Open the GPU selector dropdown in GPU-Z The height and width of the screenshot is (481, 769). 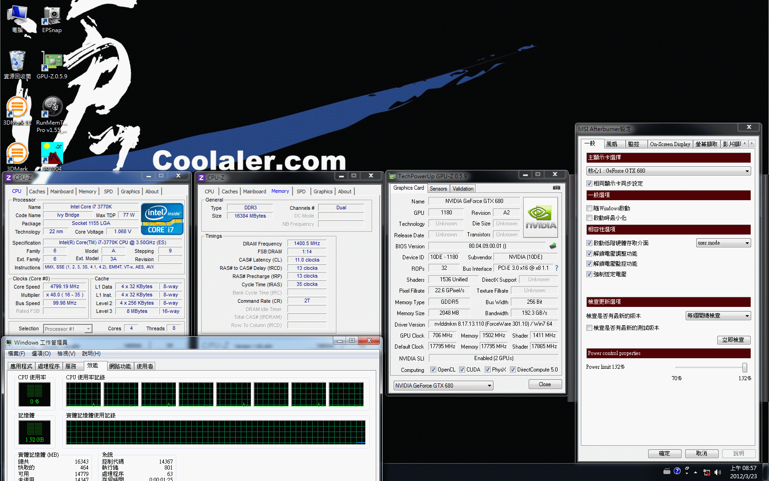(444, 386)
